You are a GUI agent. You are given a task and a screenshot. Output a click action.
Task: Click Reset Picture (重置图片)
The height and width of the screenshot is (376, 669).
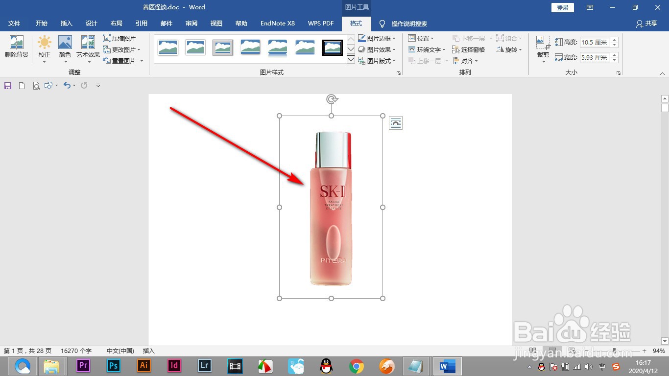click(x=119, y=61)
